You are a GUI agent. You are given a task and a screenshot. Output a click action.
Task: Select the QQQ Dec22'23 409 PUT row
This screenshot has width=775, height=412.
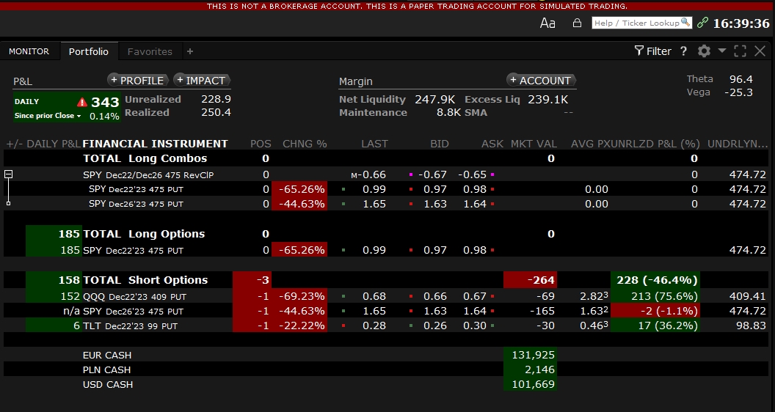point(385,296)
